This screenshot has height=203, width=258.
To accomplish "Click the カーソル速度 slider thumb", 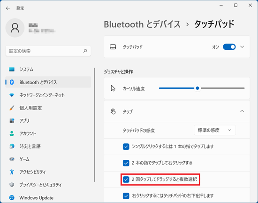I will 197,88.
